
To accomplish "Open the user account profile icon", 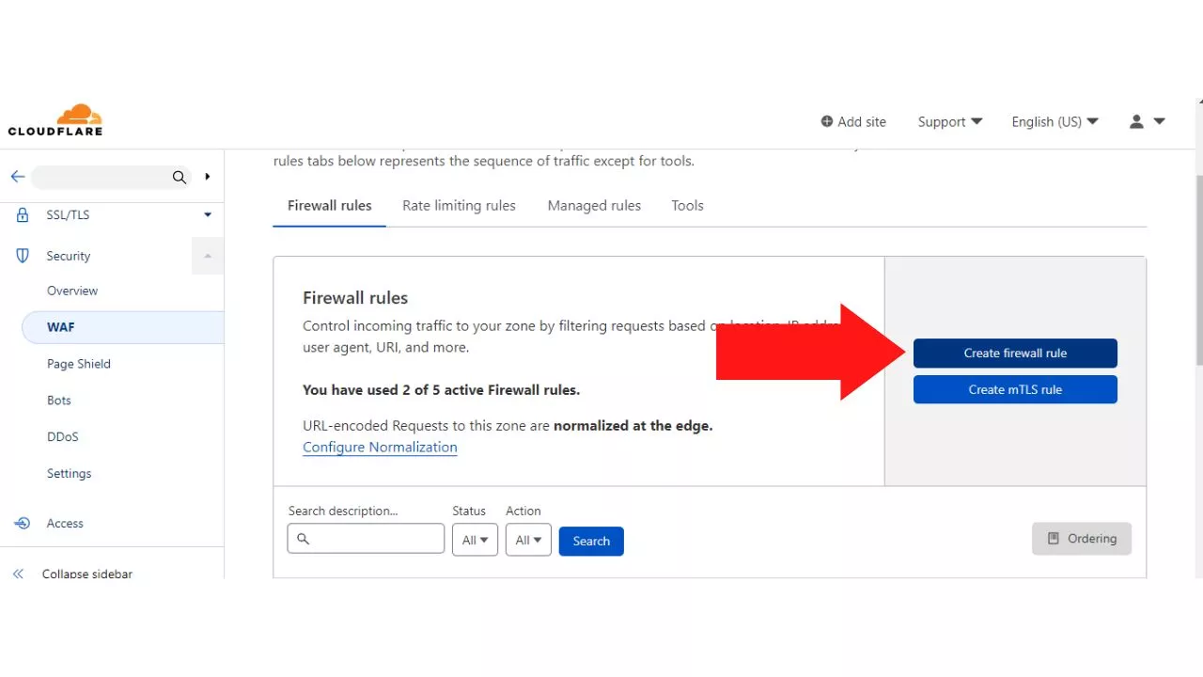I will tap(1136, 121).
